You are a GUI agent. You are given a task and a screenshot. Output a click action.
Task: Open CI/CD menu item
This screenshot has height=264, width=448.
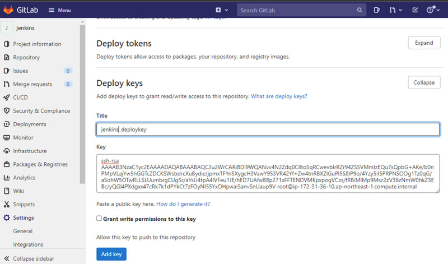[20, 97]
